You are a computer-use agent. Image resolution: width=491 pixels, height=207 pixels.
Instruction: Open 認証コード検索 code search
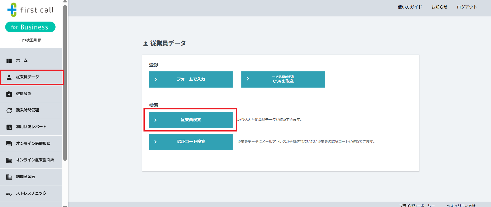(191, 142)
